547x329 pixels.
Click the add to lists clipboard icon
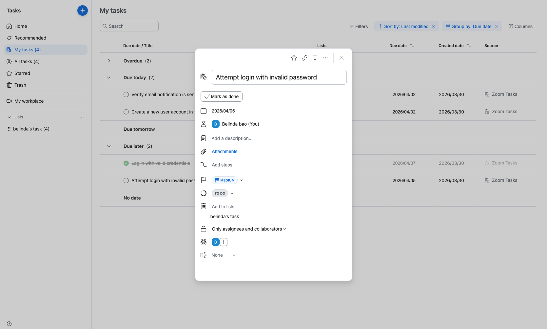pyautogui.click(x=204, y=206)
